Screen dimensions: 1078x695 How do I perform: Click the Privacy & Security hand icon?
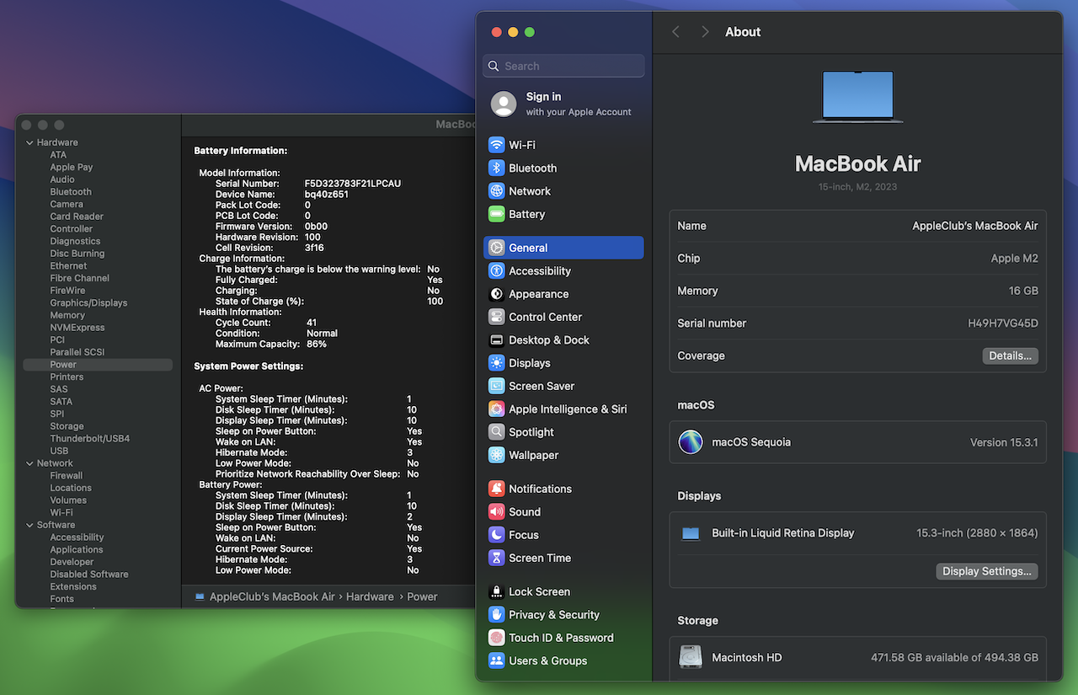point(497,615)
